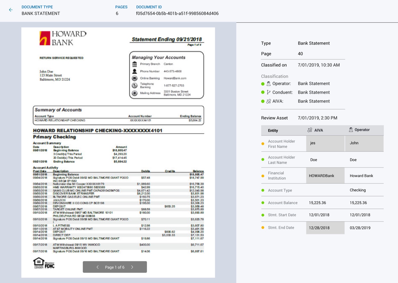The width and height of the screenshot is (398, 283).
Task: Click Review Asset date 7/01/2019, 2:30 PM
Action: point(318,118)
